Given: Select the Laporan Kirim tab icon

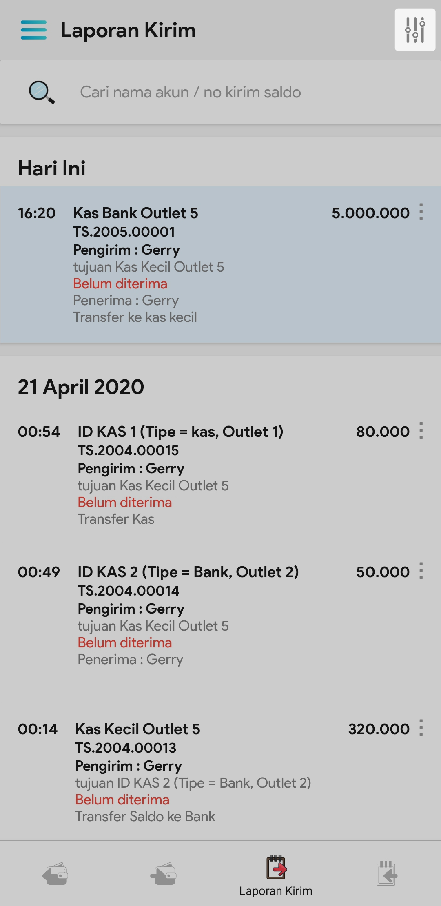Looking at the screenshot, I should (276, 867).
